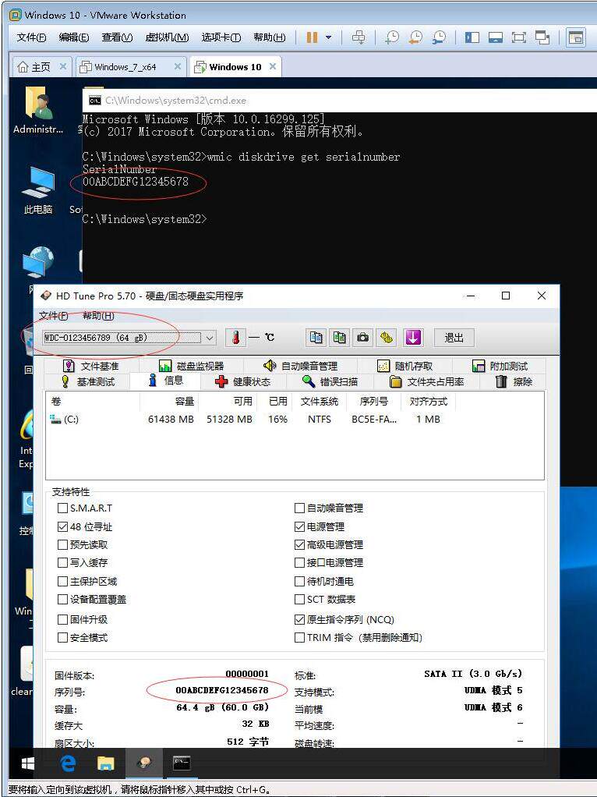
Task: Open VMware 编辑(E) menu
Action: pyautogui.click(x=74, y=37)
